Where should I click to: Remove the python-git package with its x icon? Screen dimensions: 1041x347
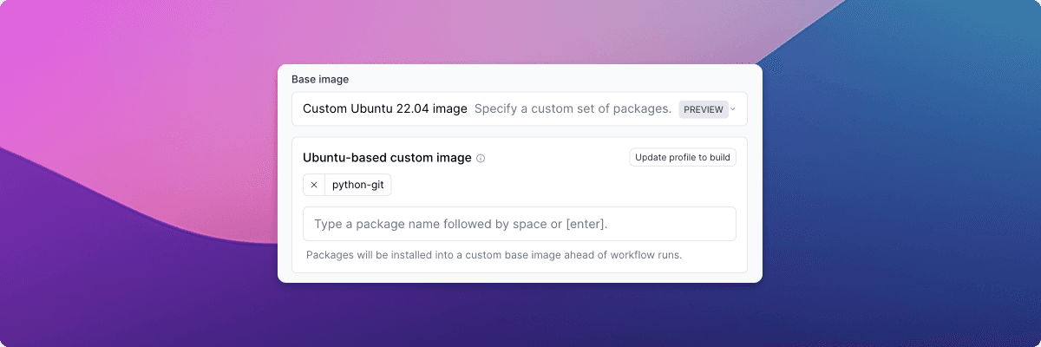[314, 185]
